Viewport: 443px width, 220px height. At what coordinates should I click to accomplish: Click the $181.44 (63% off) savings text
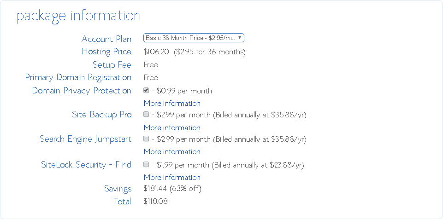[172, 189]
